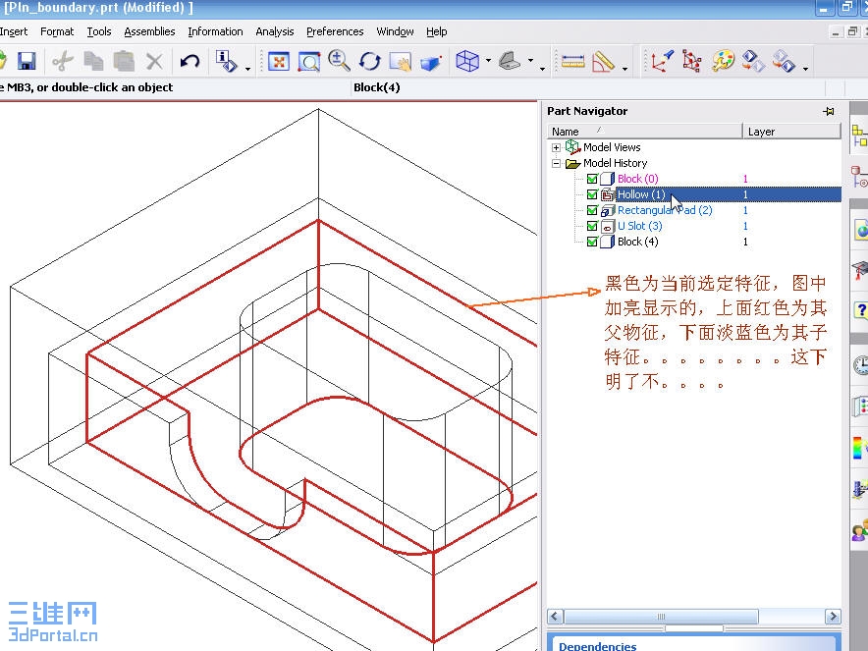Screen dimensions: 868x651
Task: Sort by the Name column header
Action: (x=645, y=132)
